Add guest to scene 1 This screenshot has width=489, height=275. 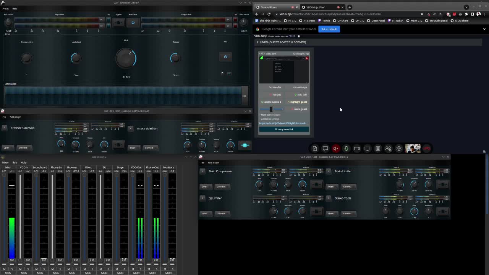point(271,102)
